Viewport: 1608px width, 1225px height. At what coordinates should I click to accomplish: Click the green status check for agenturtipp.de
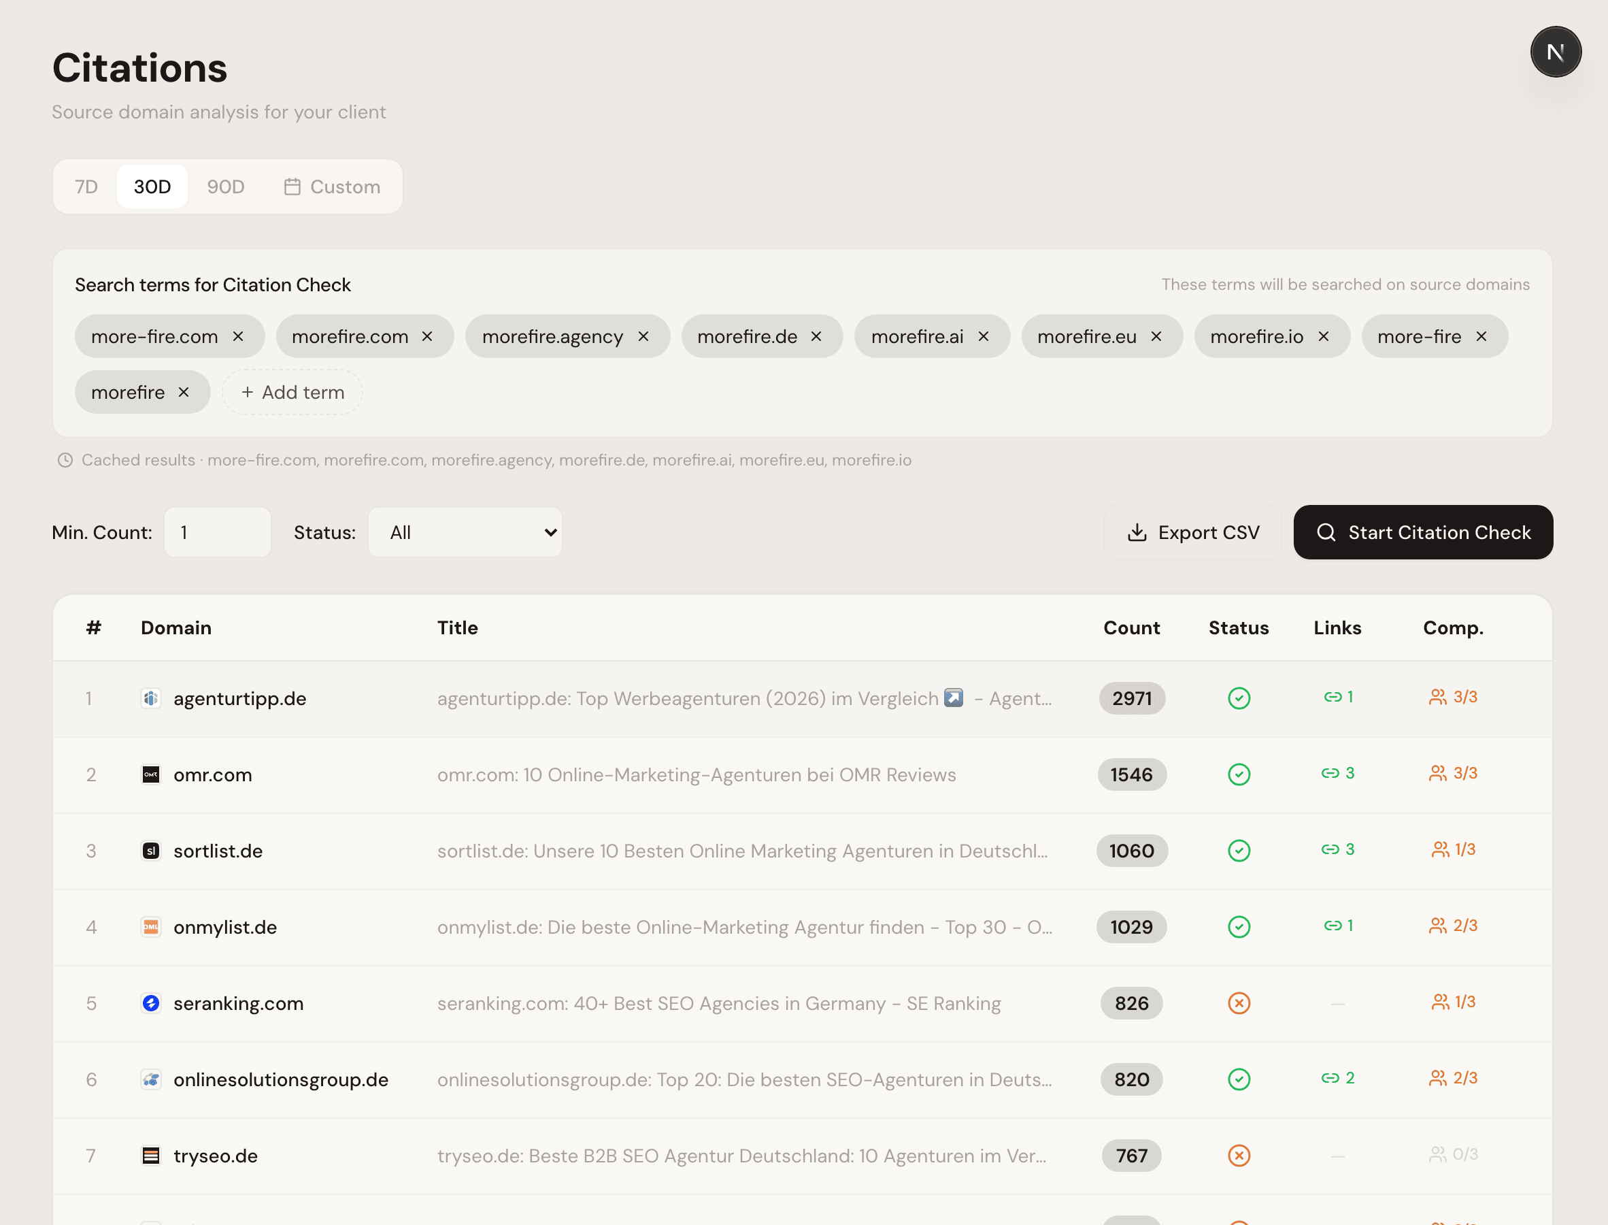click(1239, 698)
